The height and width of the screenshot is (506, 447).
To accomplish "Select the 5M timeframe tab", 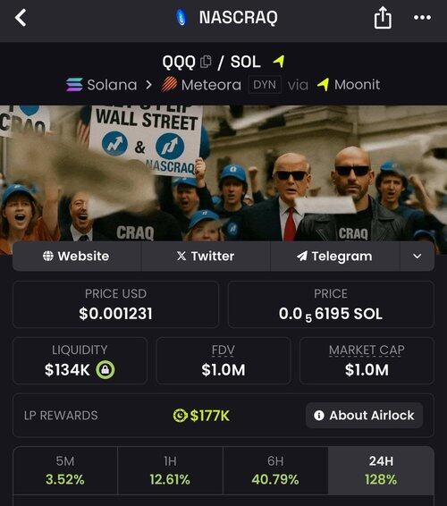I will [65, 470].
